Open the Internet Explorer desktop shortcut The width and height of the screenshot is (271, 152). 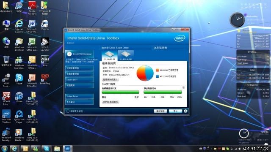(19, 26)
